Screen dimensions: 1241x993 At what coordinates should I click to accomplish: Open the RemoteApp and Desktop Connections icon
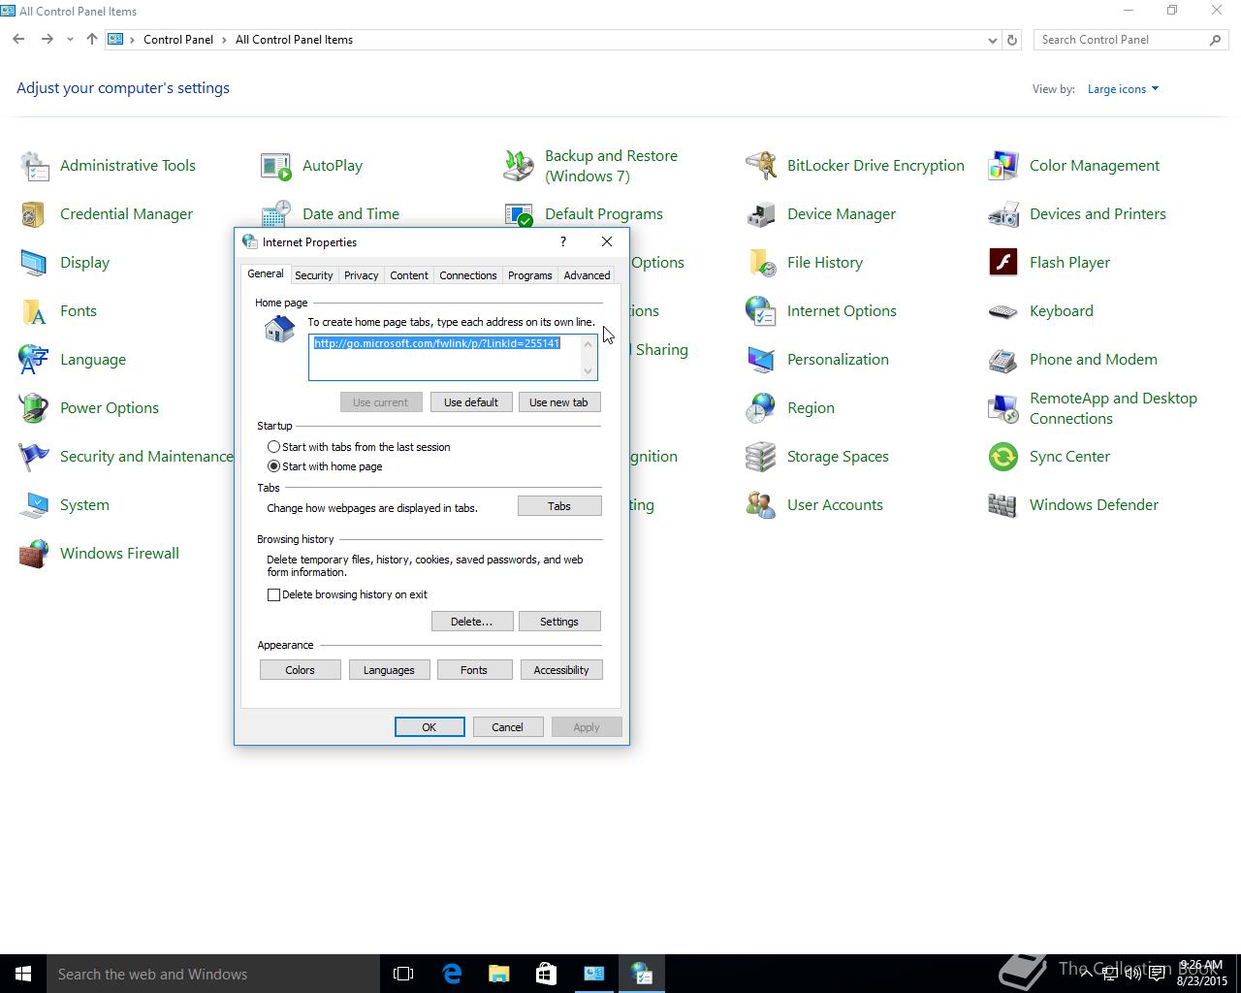click(x=1003, y=408)
